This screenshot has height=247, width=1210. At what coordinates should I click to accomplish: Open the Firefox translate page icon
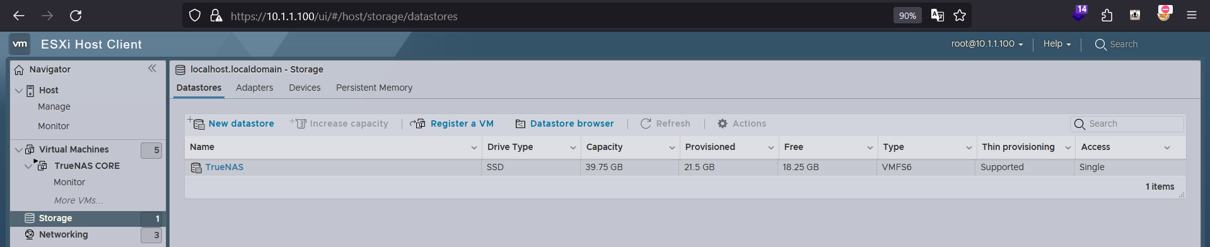[937, 16]
